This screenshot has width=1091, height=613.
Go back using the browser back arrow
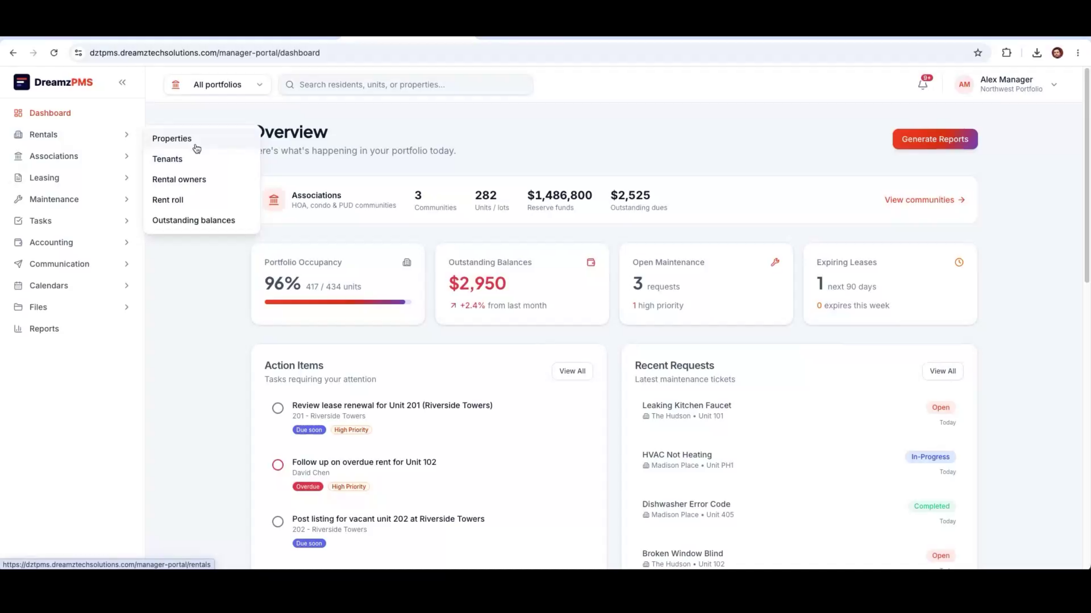click(x=13, y=53)
